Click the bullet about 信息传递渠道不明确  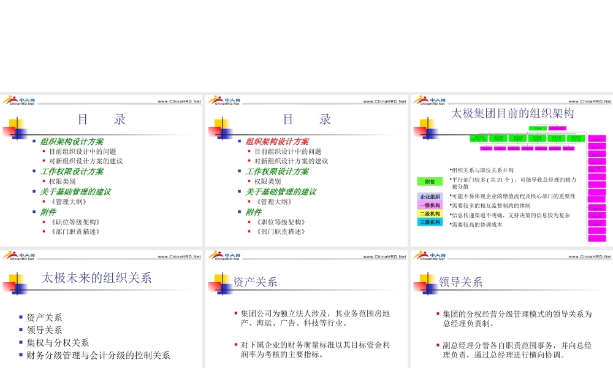(x=509, y=215)
